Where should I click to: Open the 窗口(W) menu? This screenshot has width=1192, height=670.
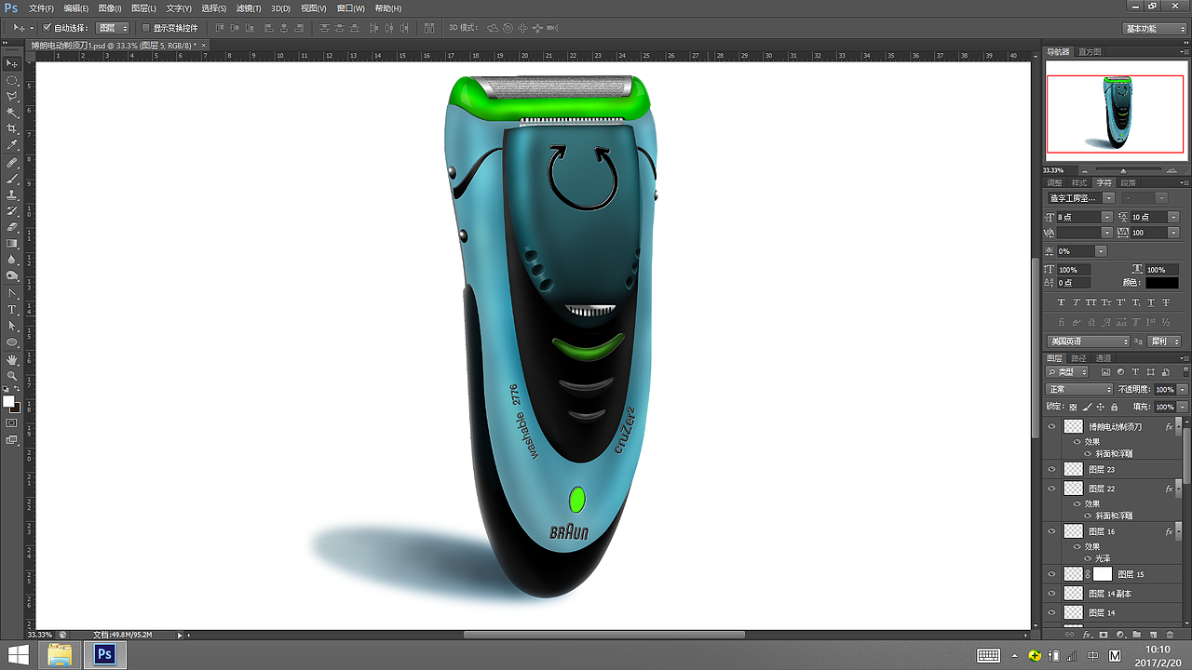tap(350, 8)
